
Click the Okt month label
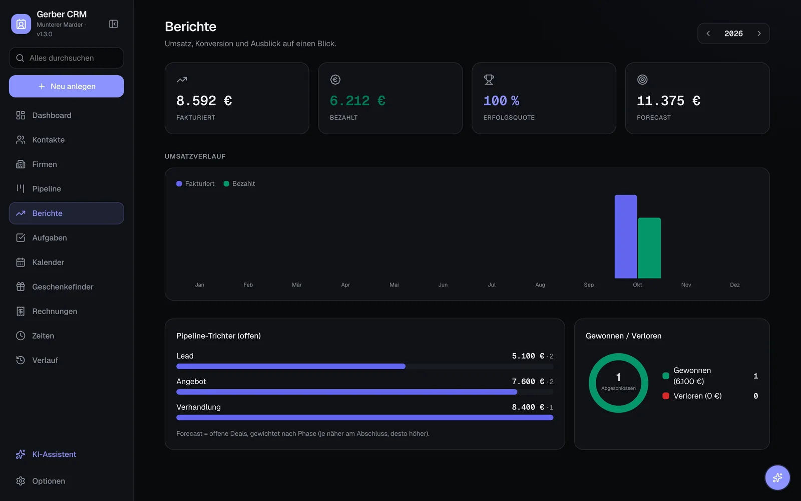tap(637, 285)
